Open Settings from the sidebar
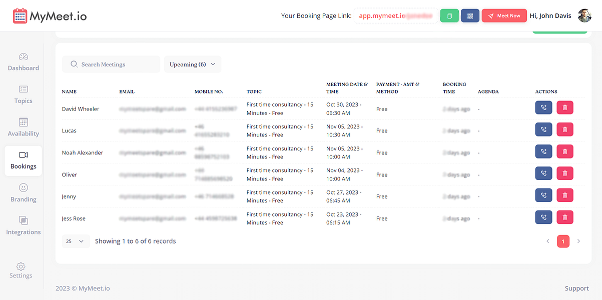602x300 pixels. coord(21,270)
